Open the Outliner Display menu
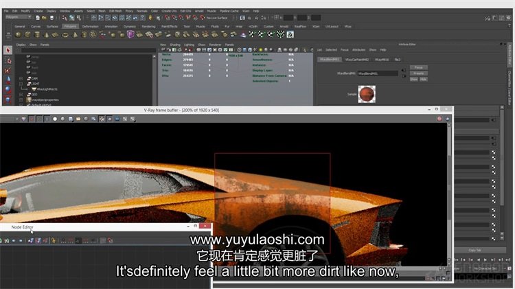 pyautogui.click(x=21, y=45)
